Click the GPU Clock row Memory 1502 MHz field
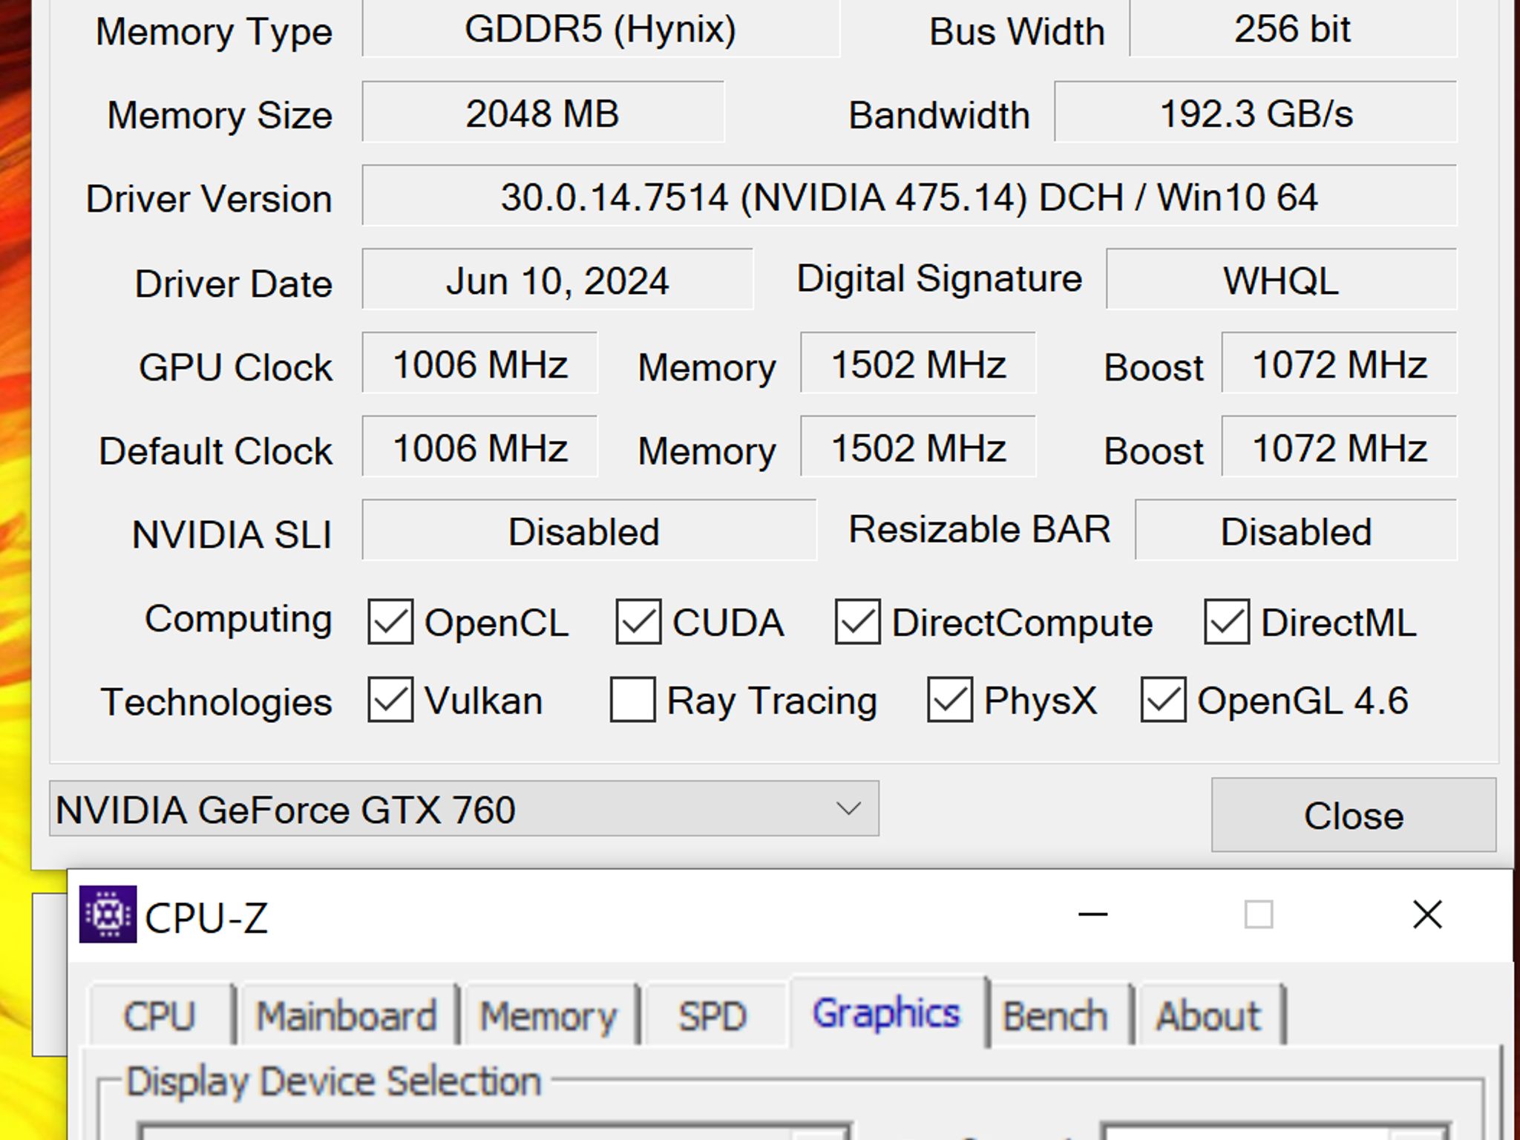 tap(917, 362)
